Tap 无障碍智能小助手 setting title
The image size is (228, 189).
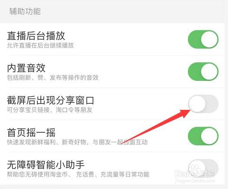pos(46,165)
